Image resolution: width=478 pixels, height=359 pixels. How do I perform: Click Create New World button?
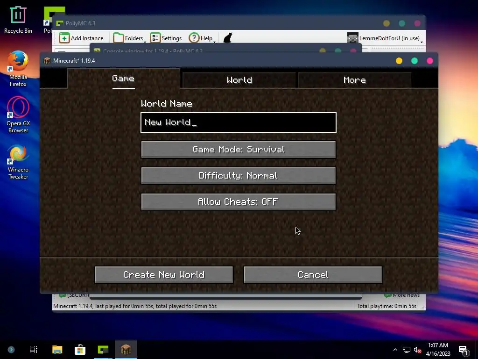164,275
